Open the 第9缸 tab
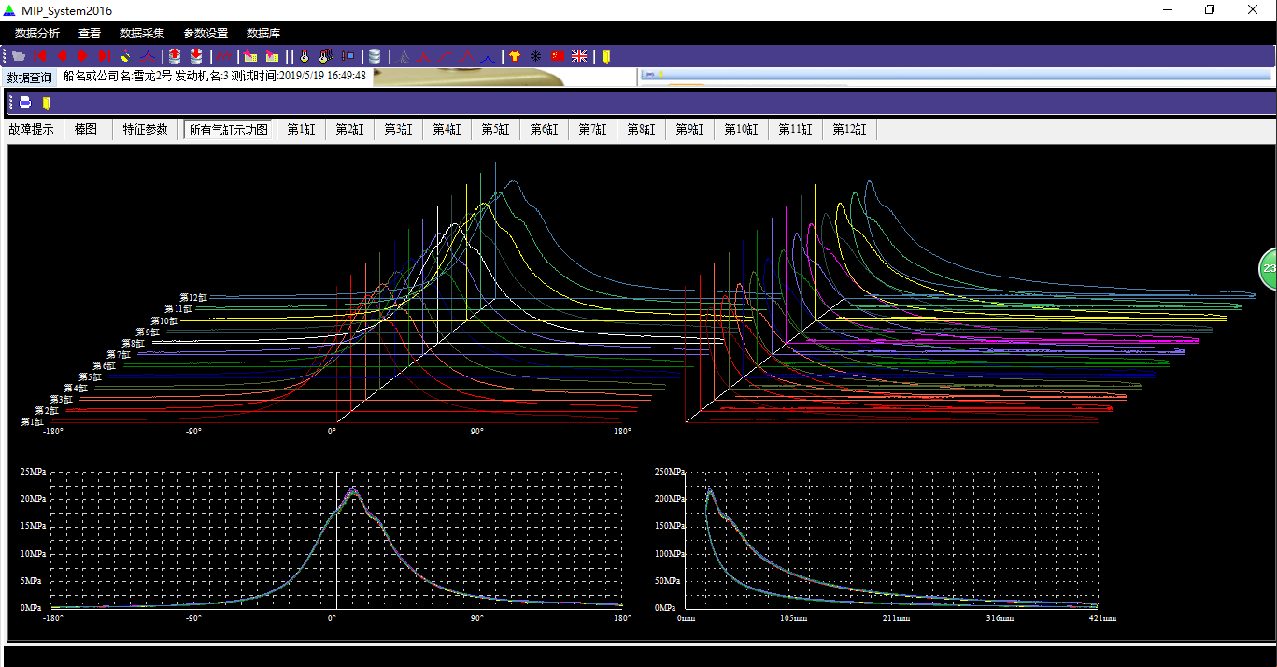Screen dimensions: 1277x667 pos(690,130)
